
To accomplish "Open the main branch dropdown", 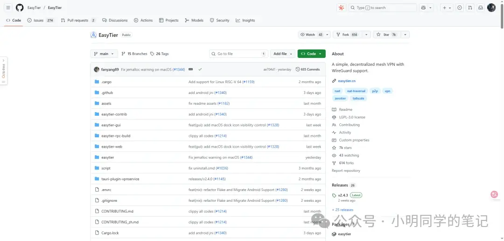I will click(x=104, y=54).
